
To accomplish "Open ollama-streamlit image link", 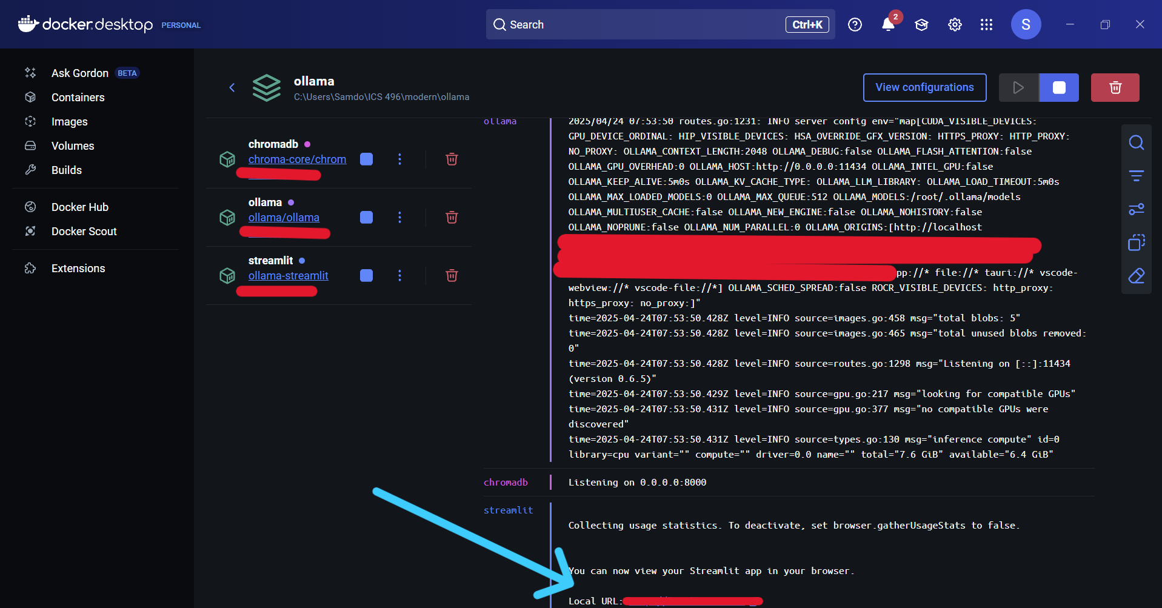I will 288,276.
